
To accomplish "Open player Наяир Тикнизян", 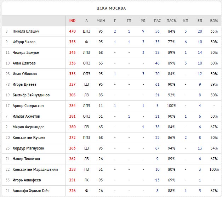I will point(26,159).
